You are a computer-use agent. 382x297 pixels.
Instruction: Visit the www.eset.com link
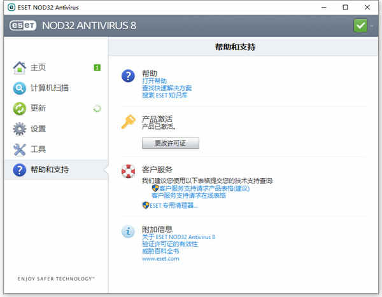point(160,259)
